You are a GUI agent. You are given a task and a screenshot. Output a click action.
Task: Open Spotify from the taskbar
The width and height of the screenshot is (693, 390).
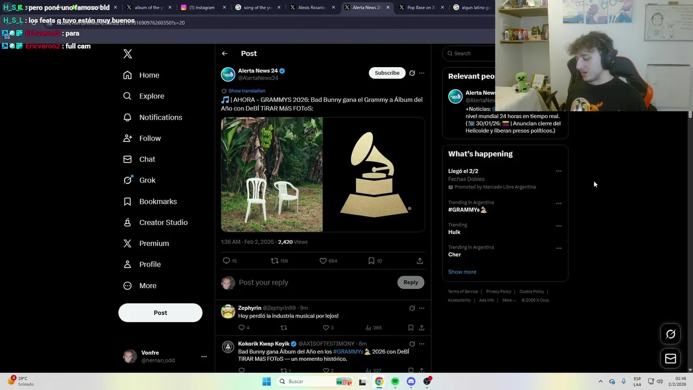click(x=395, y=382)
